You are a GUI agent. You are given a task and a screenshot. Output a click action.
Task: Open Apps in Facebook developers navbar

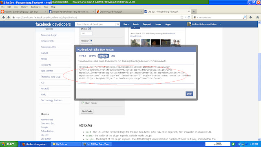(168, 24)
